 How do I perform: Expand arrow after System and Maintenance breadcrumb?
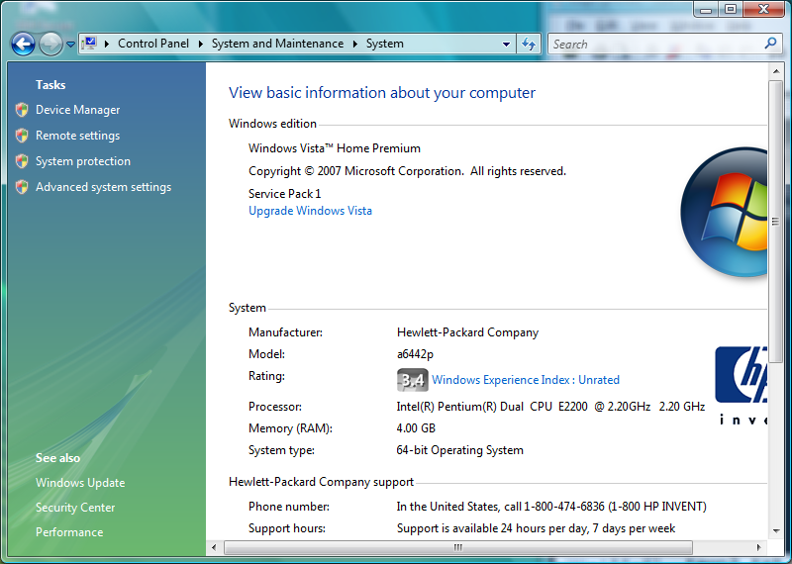click(x=356, y=44)
